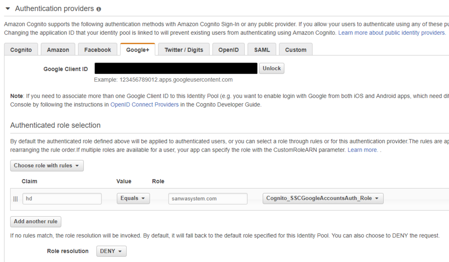Click the redacted Google Client ID field

176,68
